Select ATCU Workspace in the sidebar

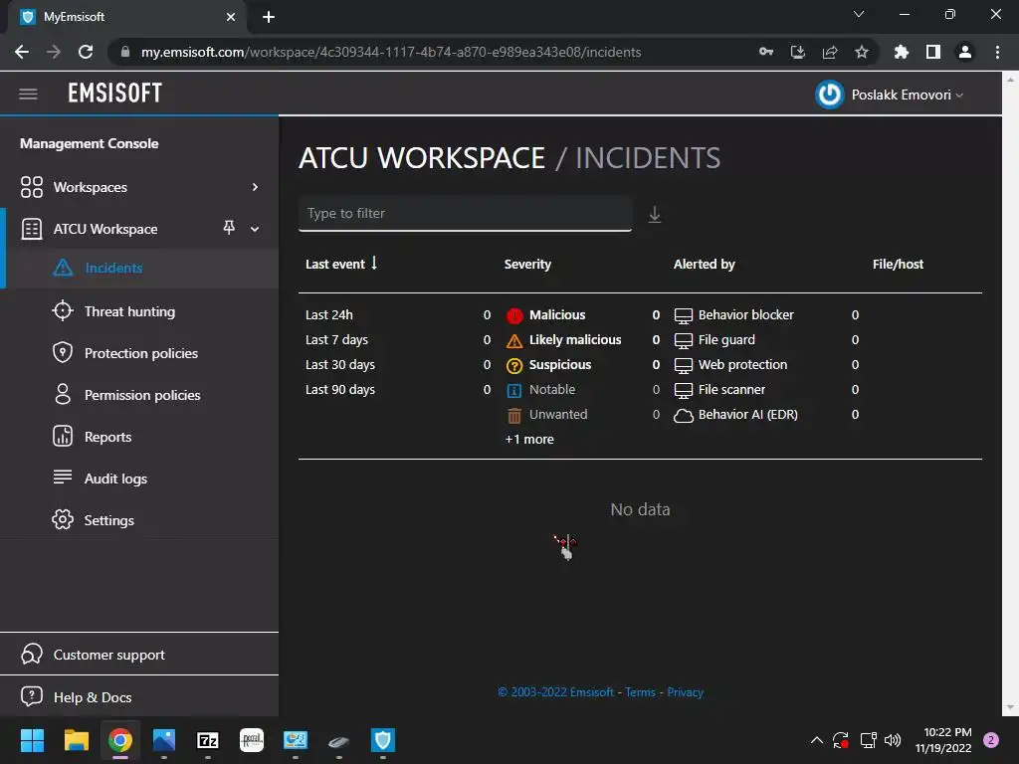[105, 229]
